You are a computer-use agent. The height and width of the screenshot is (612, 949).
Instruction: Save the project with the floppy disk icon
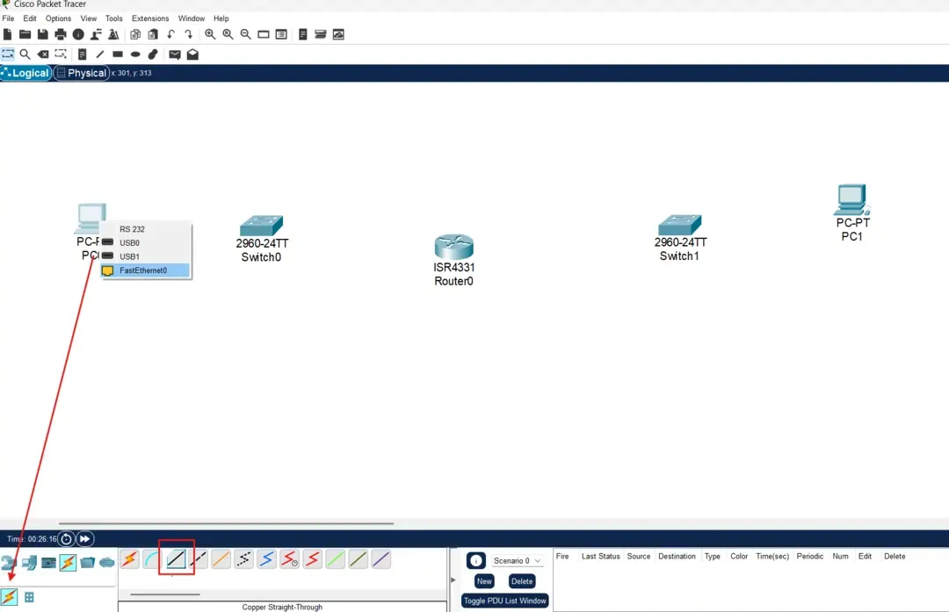[x=42, y=34]
